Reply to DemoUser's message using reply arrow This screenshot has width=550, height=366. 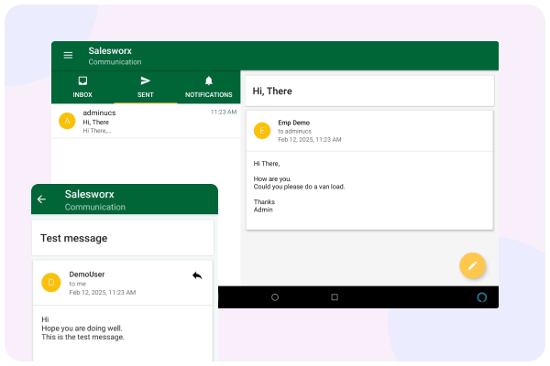[197, 274]
